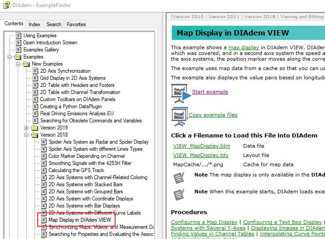Image resolution: width=325 pixels, height=239 pixels.
Task: Open the Configuring a Text Box Display link
Action: (x=282, y=222)
